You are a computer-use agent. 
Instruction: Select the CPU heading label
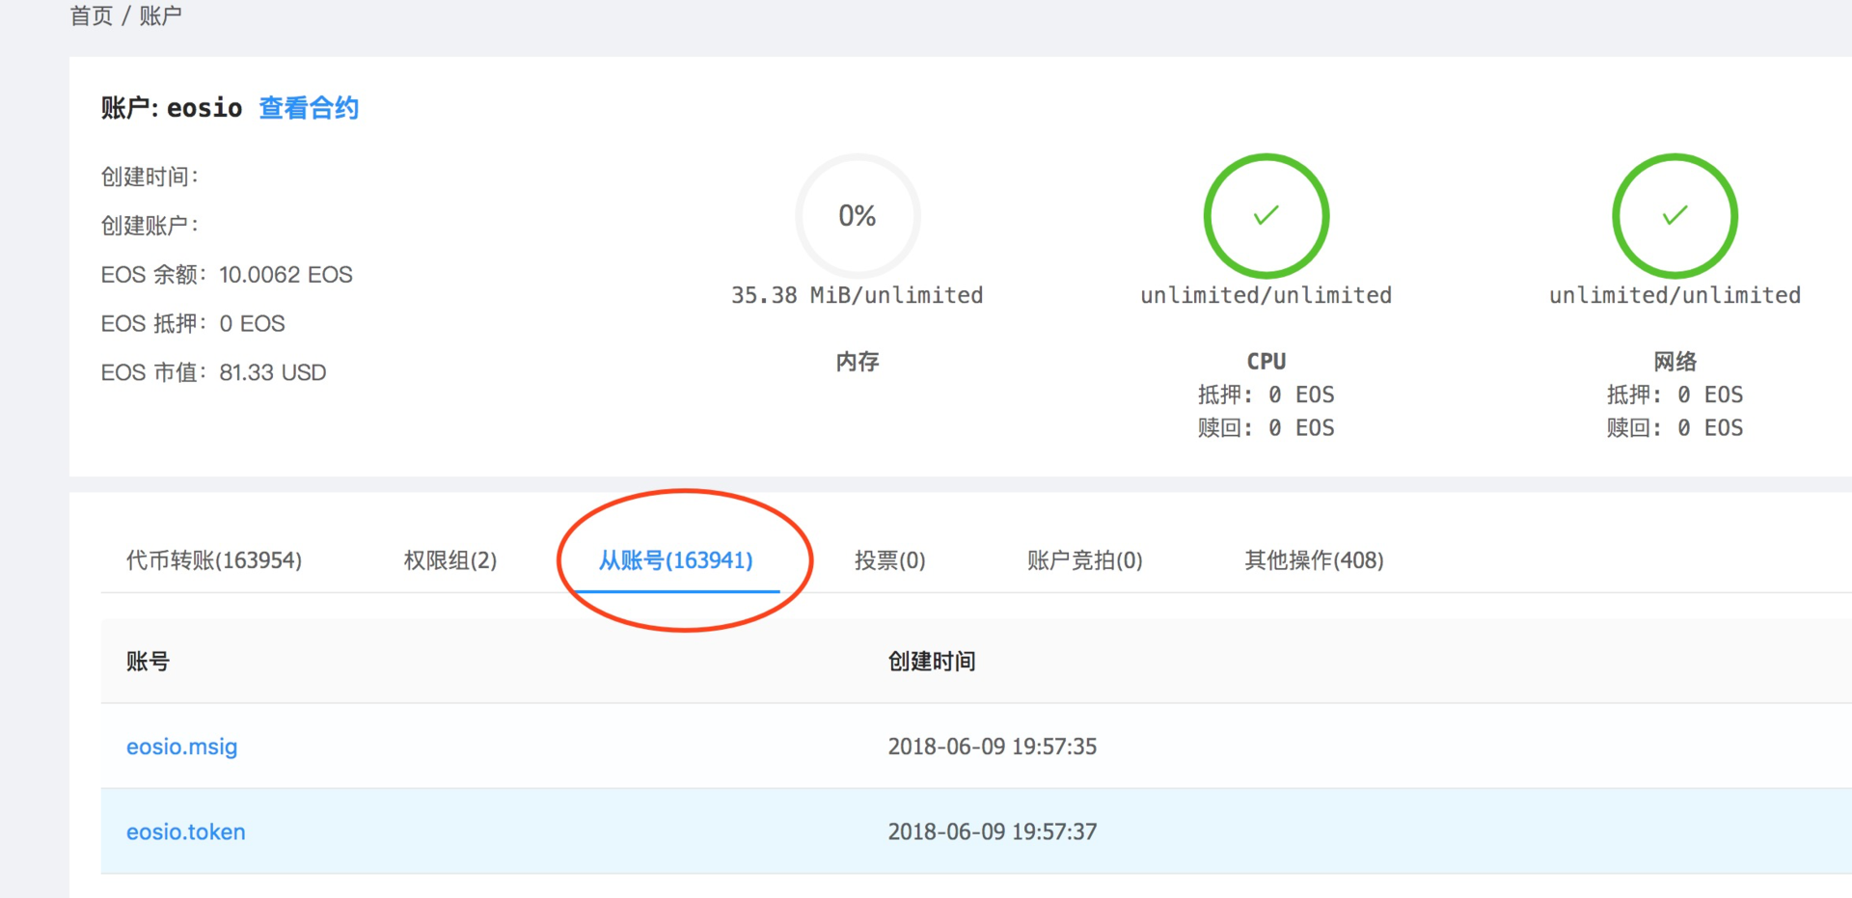click(x=1266, y=362)
